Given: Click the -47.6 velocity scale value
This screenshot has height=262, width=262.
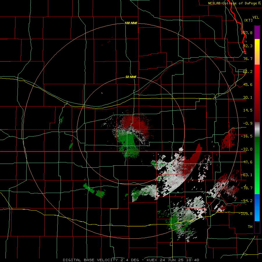Looking at the screenshot, I should coord(247,162).
